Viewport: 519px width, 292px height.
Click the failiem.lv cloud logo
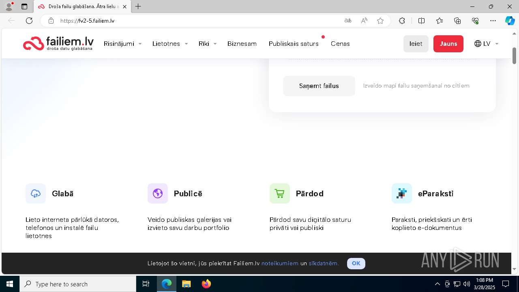pos(58,43)
